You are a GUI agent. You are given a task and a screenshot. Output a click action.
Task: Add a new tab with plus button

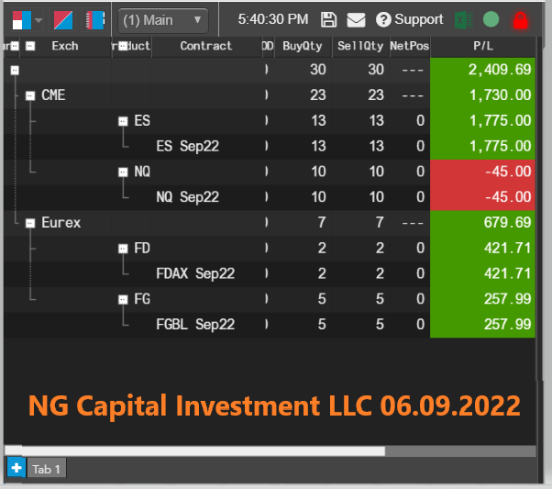pos(17,468)
